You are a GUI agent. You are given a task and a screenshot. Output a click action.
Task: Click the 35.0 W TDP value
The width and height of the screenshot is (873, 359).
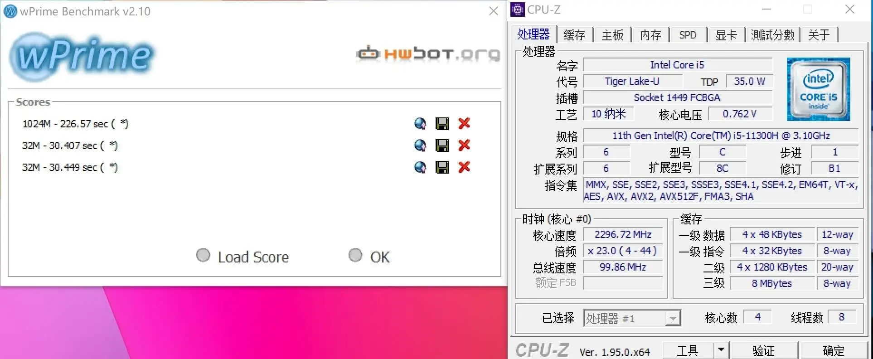(750, 81)
